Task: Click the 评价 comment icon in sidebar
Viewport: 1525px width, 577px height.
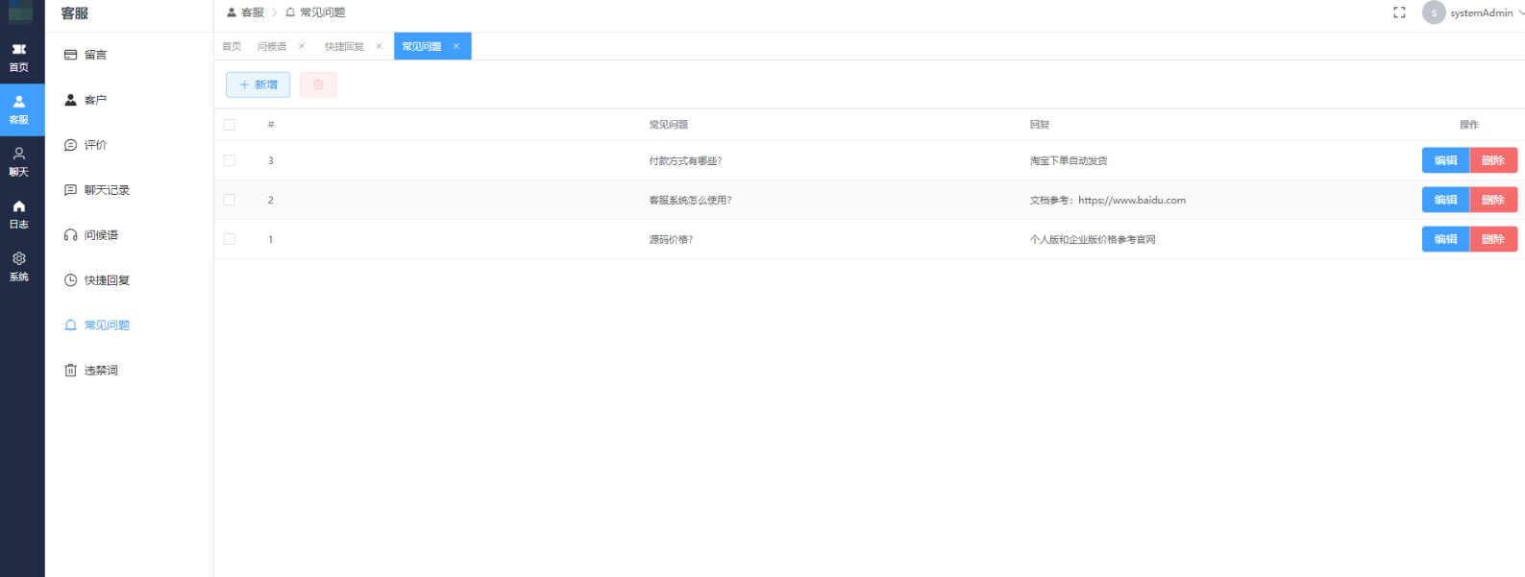Action: click(x=70, y=145)
